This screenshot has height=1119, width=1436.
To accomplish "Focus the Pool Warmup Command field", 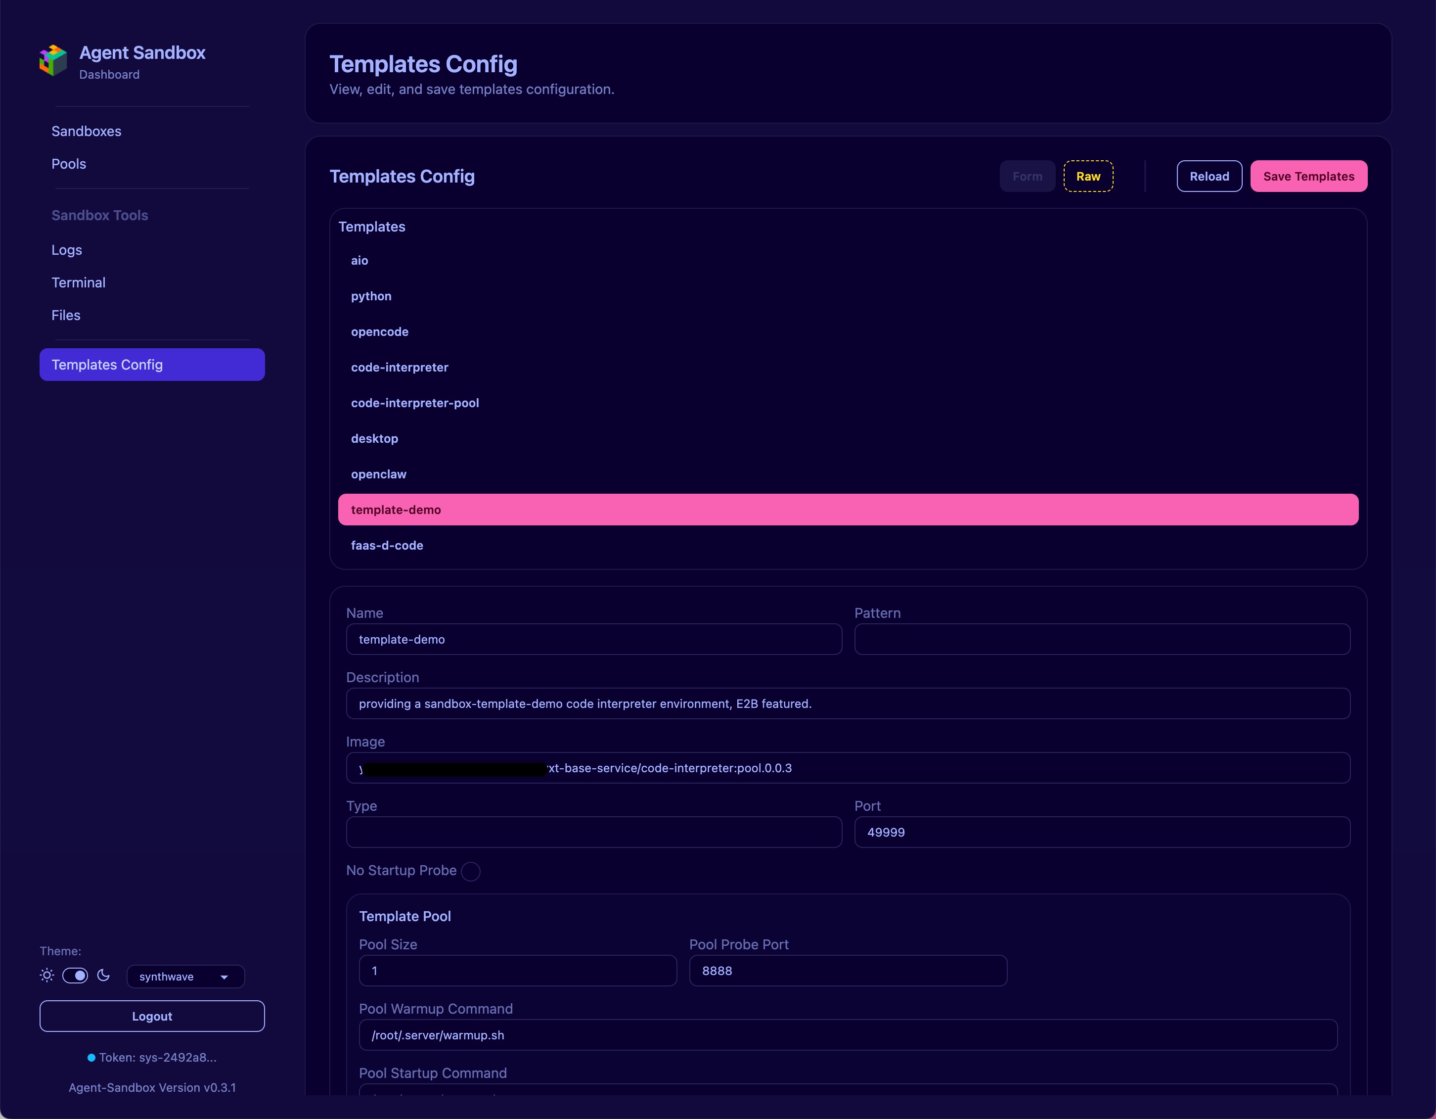I will pos(848,1035).
